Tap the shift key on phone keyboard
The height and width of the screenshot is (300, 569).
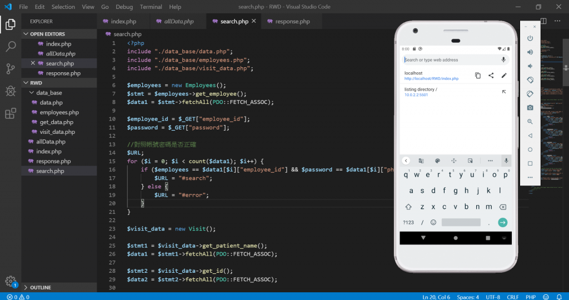408,207
